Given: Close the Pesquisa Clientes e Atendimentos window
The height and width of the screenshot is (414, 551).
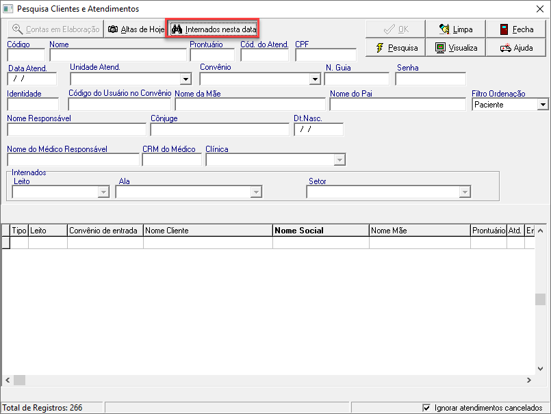Looking at the screenshot, I should point(540,9).
